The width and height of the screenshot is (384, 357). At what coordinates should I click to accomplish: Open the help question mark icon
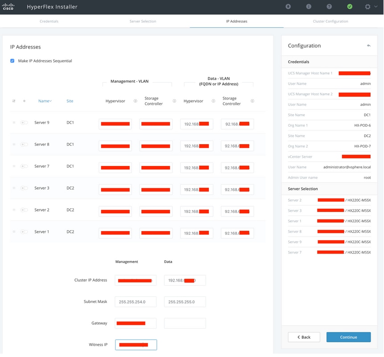[329, 7]
